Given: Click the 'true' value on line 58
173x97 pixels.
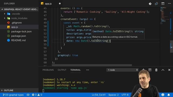Looking at the screenshot, I should click(x=75, y=55).
